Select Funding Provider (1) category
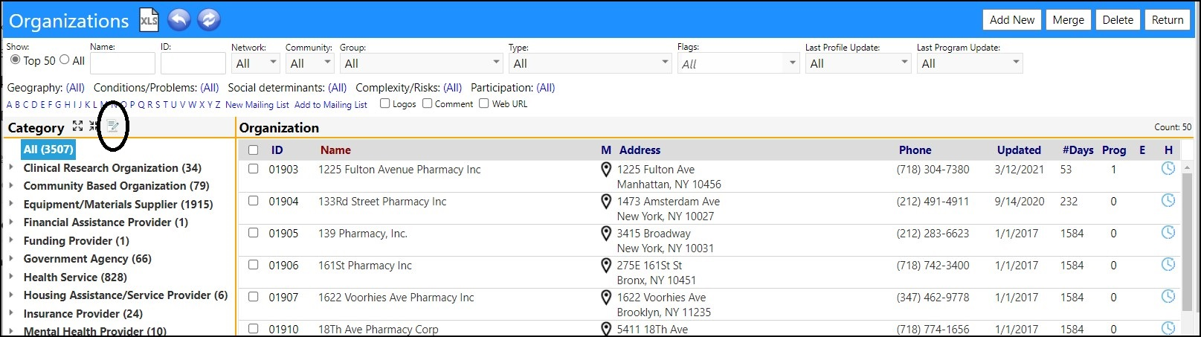The height and width of the screenshot is (337, 1201). click(x=77, y=241)
